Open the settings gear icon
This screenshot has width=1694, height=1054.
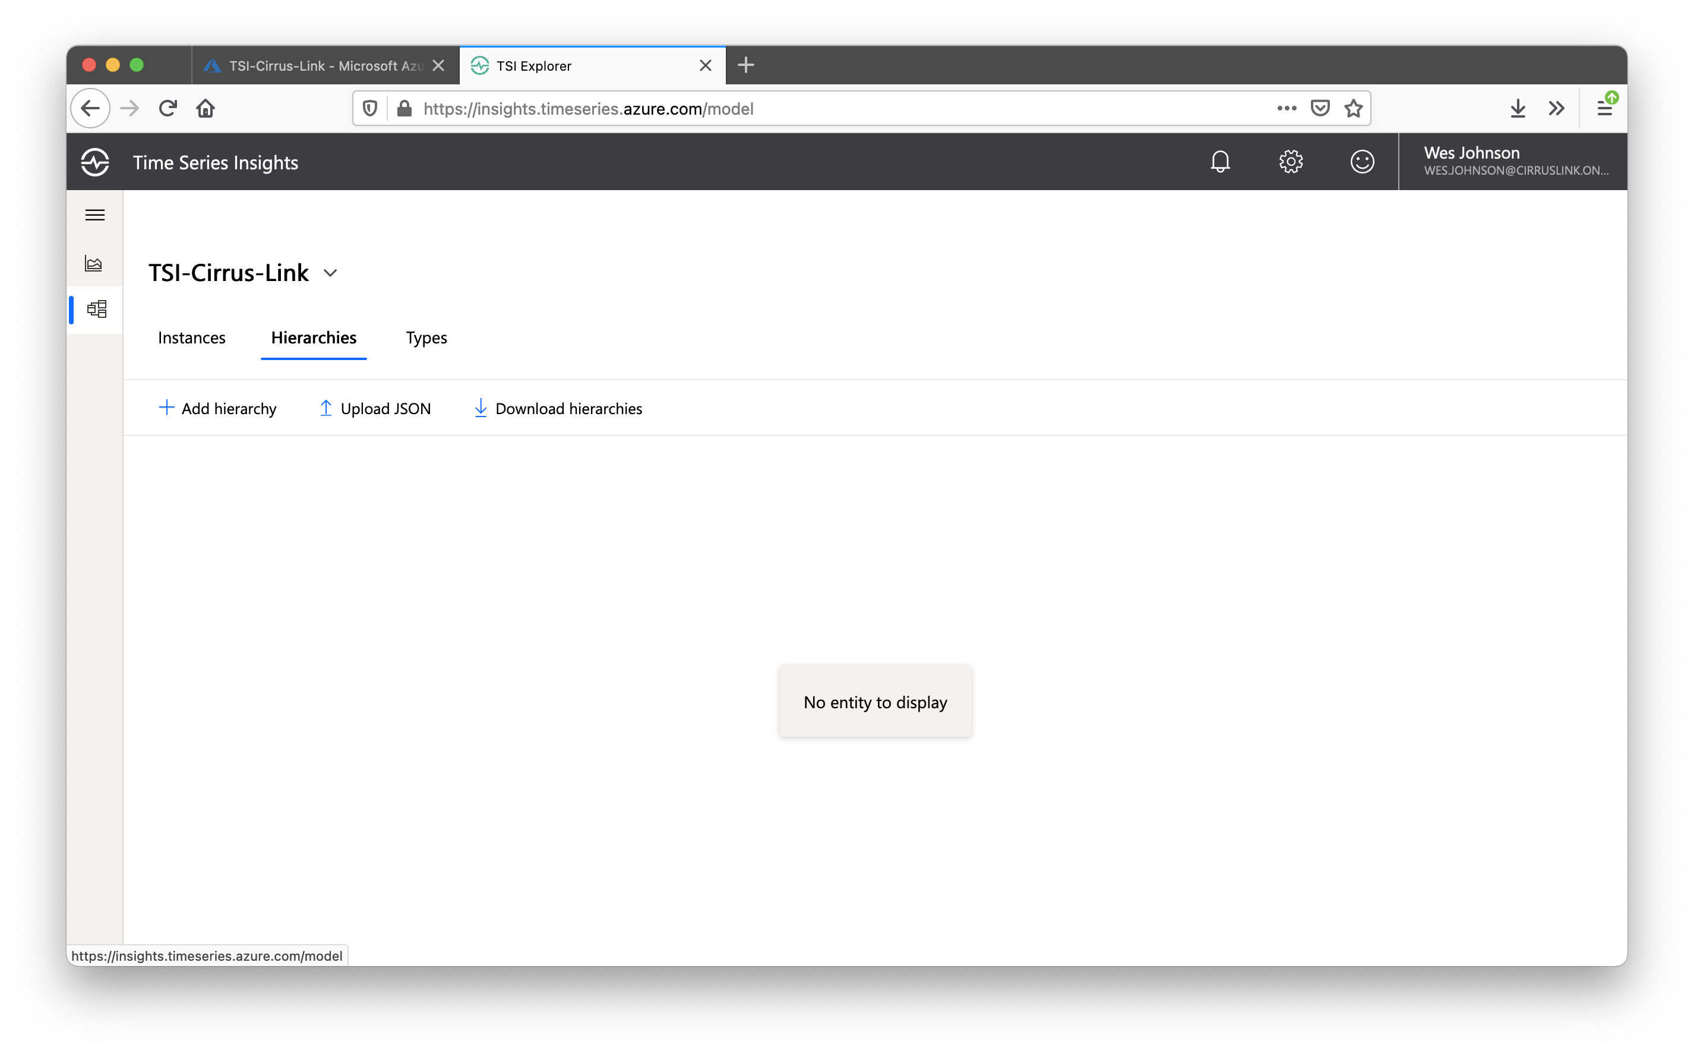tap(1291, 162)
